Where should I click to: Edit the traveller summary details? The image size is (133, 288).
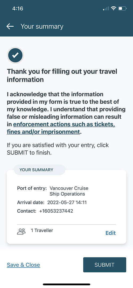point(111,233)
